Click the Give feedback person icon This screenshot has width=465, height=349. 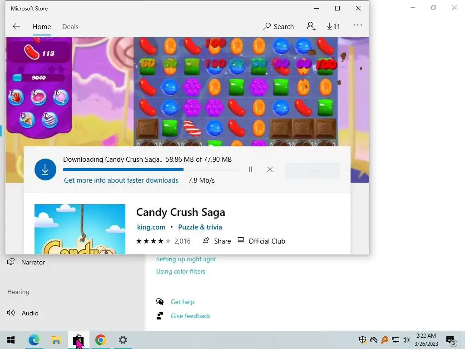[160, 316]
